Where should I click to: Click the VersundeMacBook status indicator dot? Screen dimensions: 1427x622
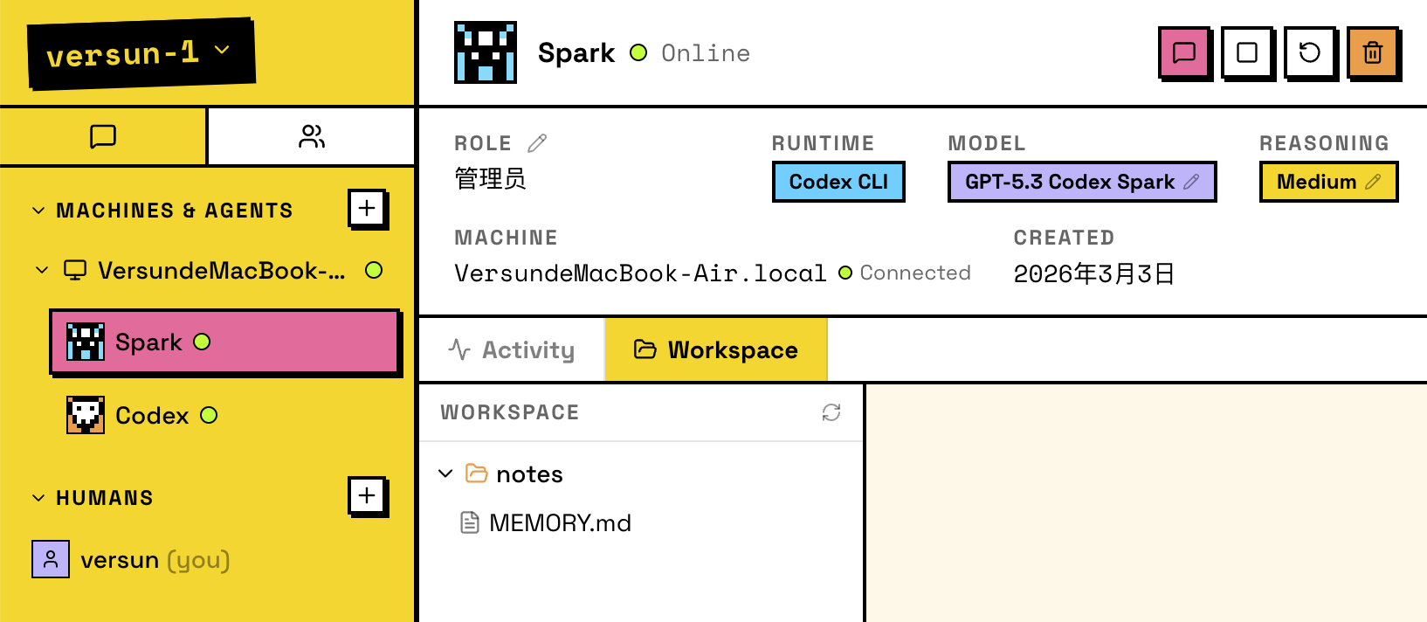point(374,270)
